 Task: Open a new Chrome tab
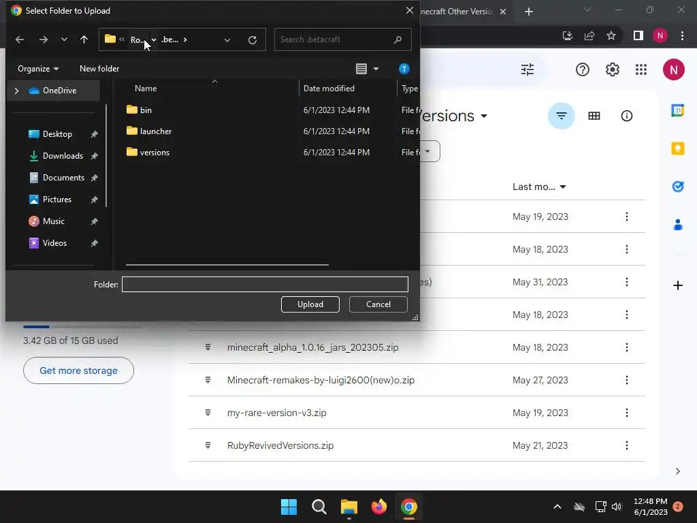tap(528, 12)
